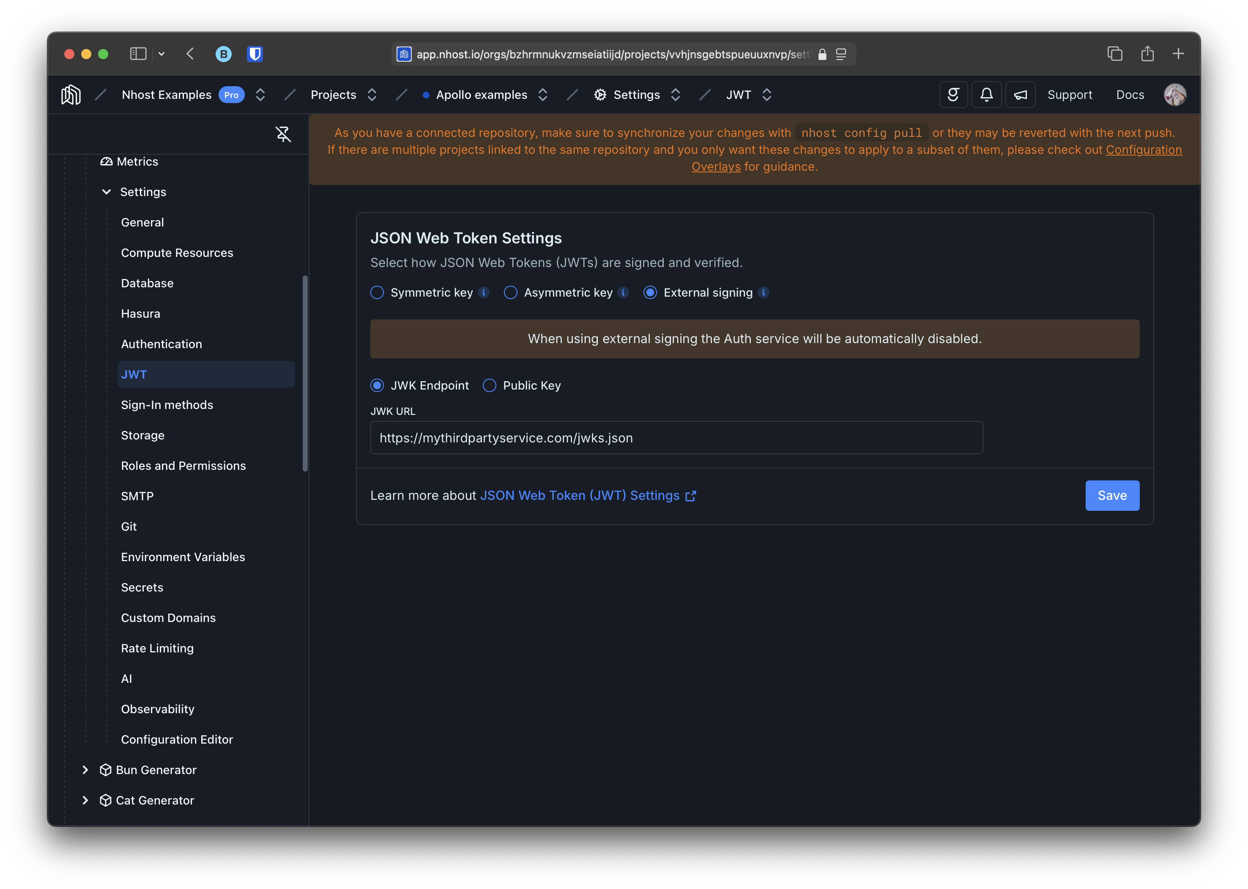Open the Graphite assistant icon

point(953,95)
